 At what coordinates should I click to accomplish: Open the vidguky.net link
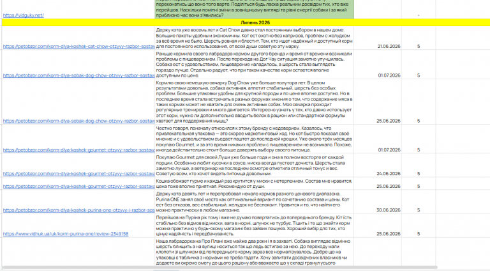coord(24,15)
